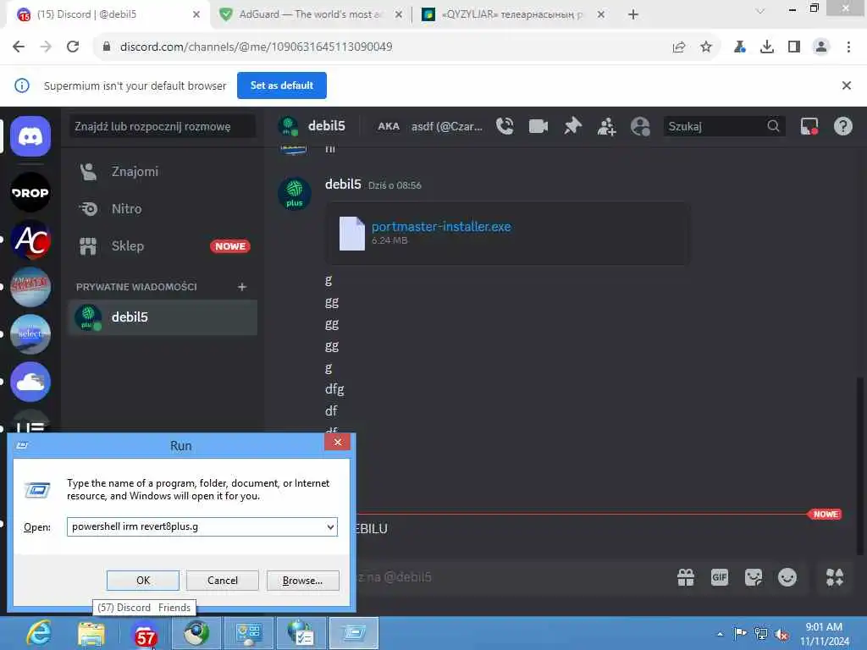Switch to the QYZYLJAR tab
Screen dimensions: 867x650
point(512,14)
